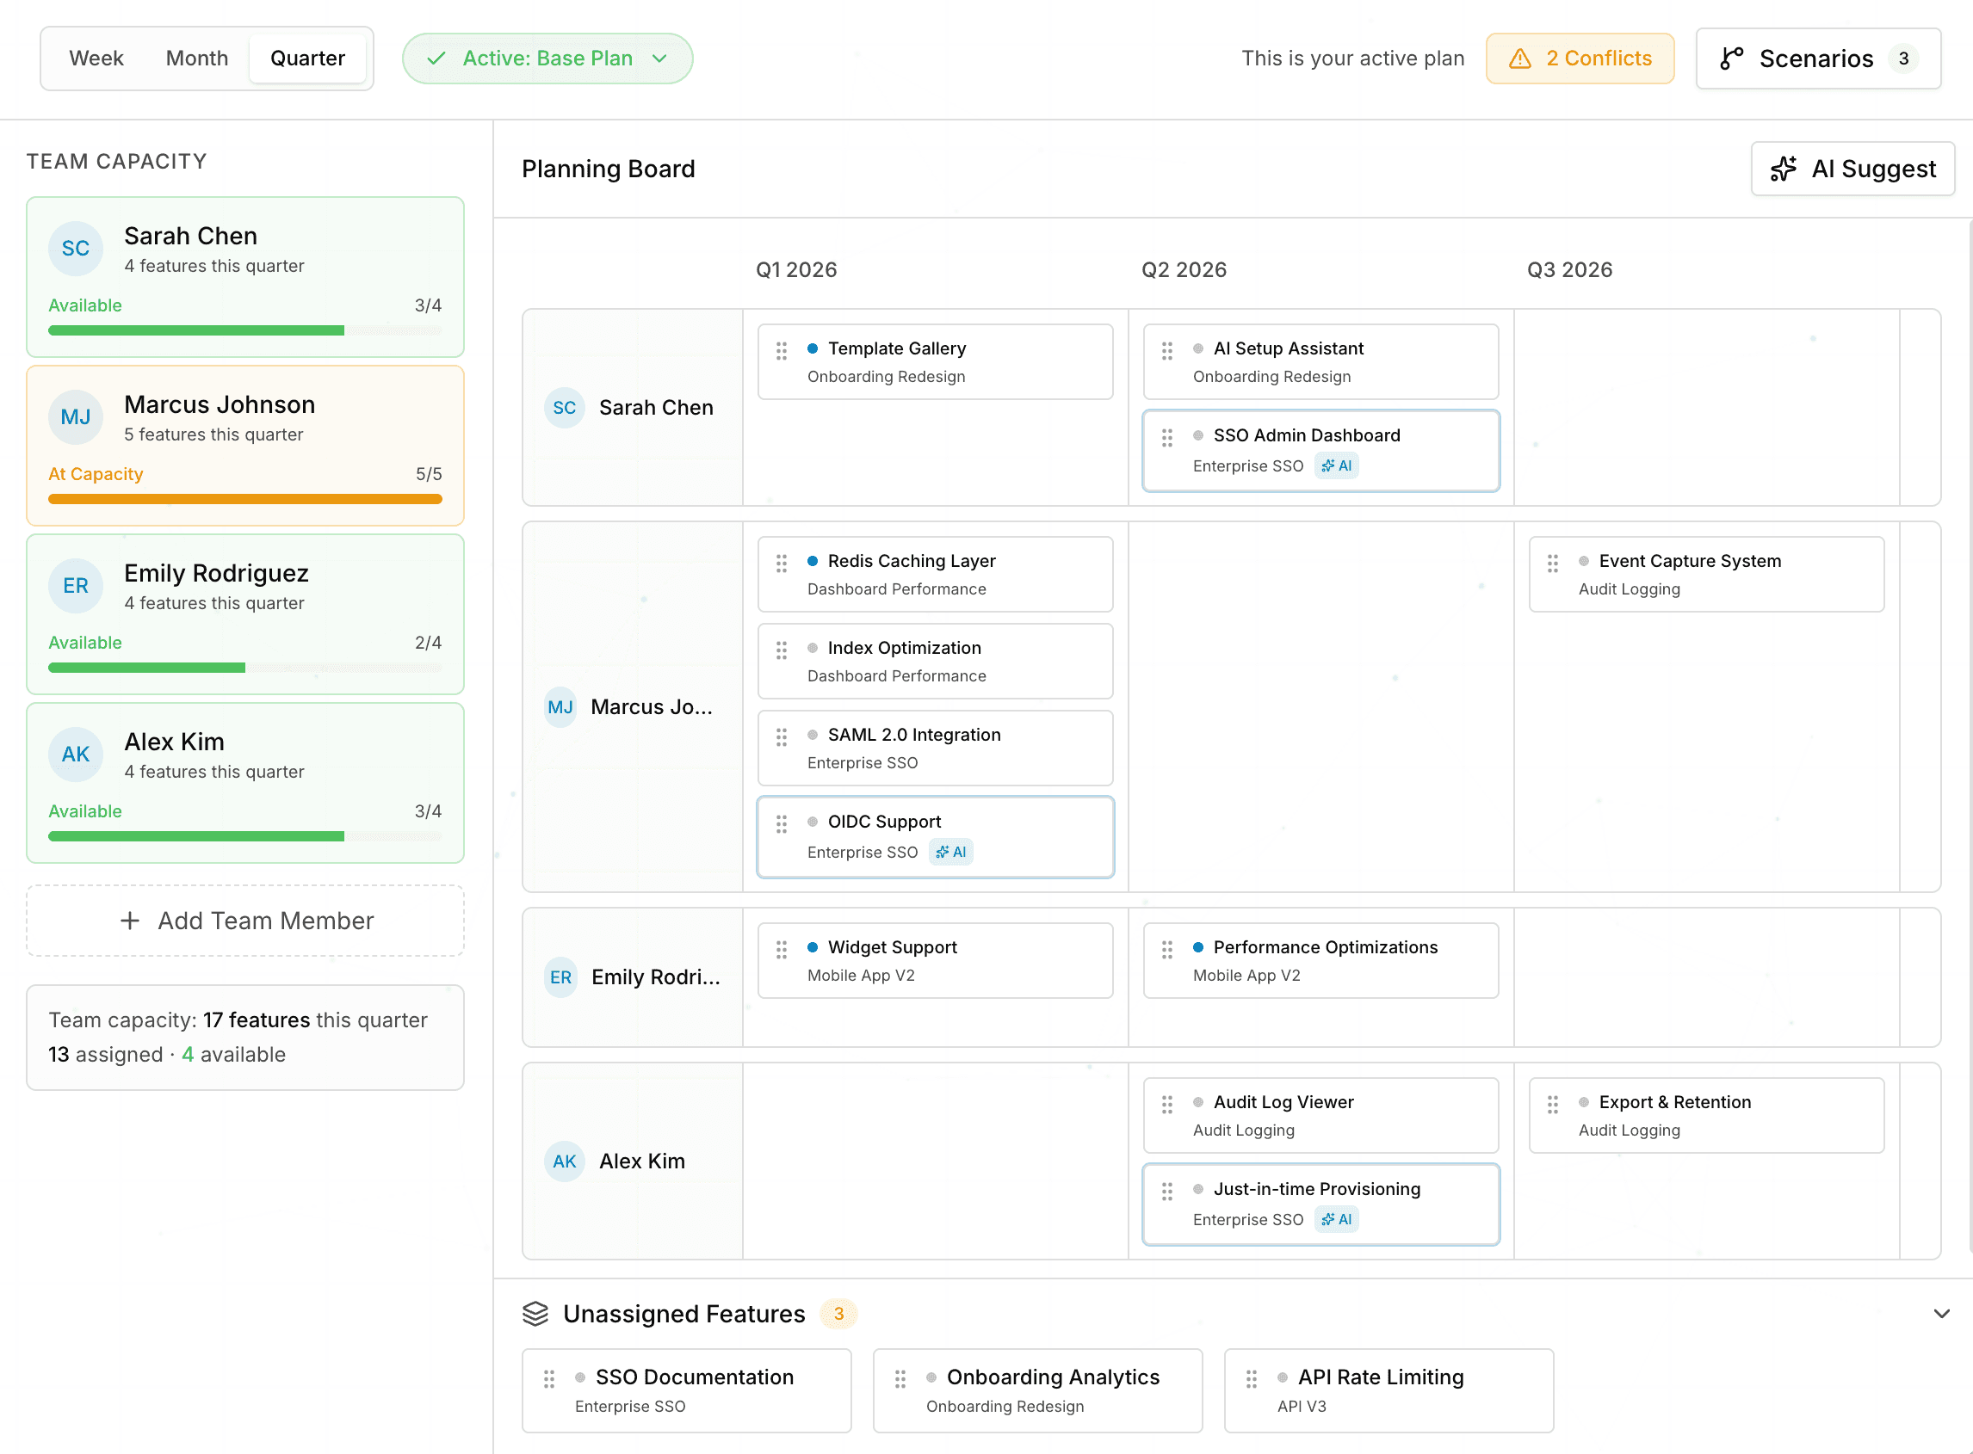
Task: Collapse the Unassigned Features section
Action: [x=1940, y=1313]
